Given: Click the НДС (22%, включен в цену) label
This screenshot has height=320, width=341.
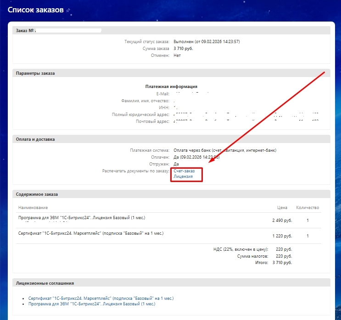Looking at the screenshot, I should pos(241,249).
